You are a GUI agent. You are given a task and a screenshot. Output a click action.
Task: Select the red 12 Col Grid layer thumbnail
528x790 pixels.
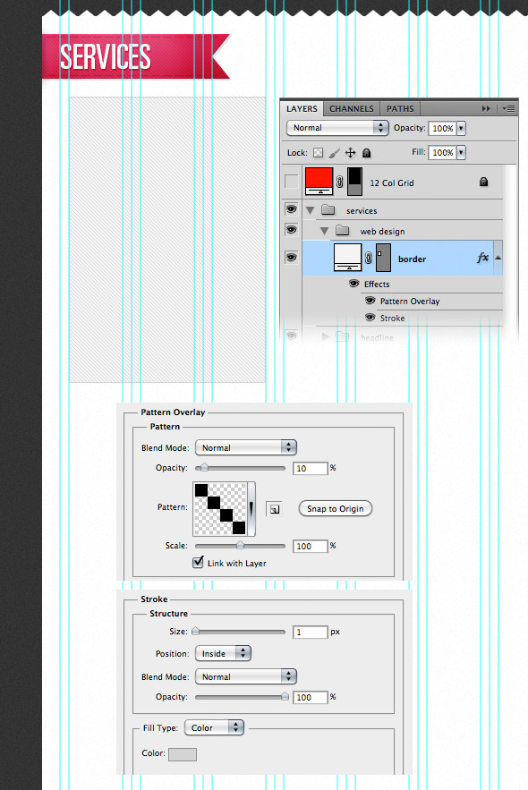tap(319, 182)
